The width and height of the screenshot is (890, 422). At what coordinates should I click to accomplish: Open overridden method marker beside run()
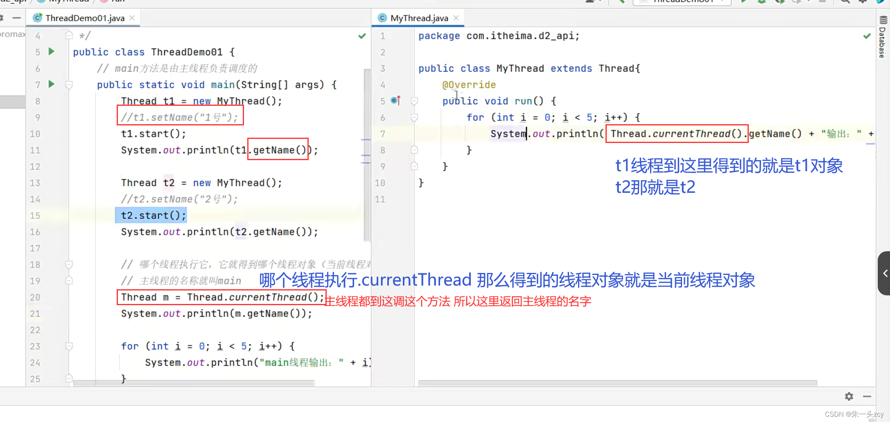point(395,100)
